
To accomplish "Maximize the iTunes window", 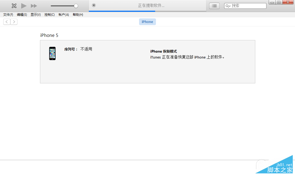I will (x=279, y=2).
